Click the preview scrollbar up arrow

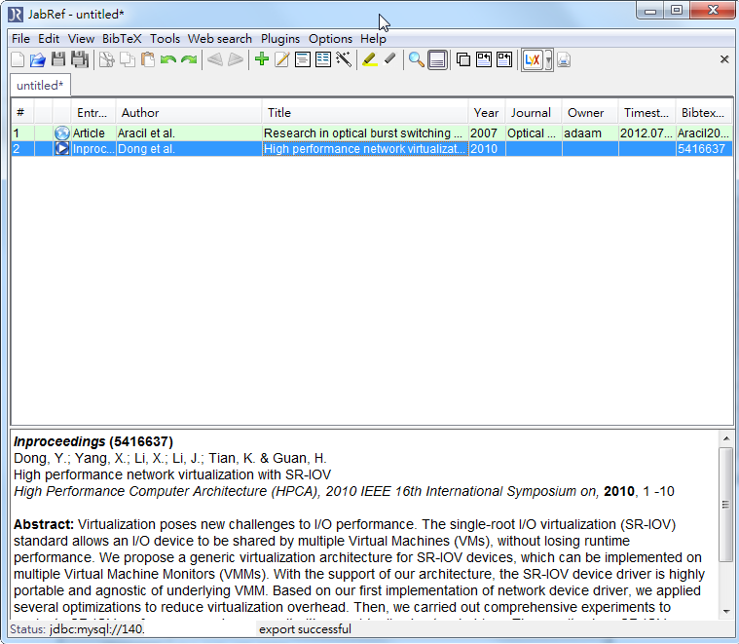click(x=726, y=438)
